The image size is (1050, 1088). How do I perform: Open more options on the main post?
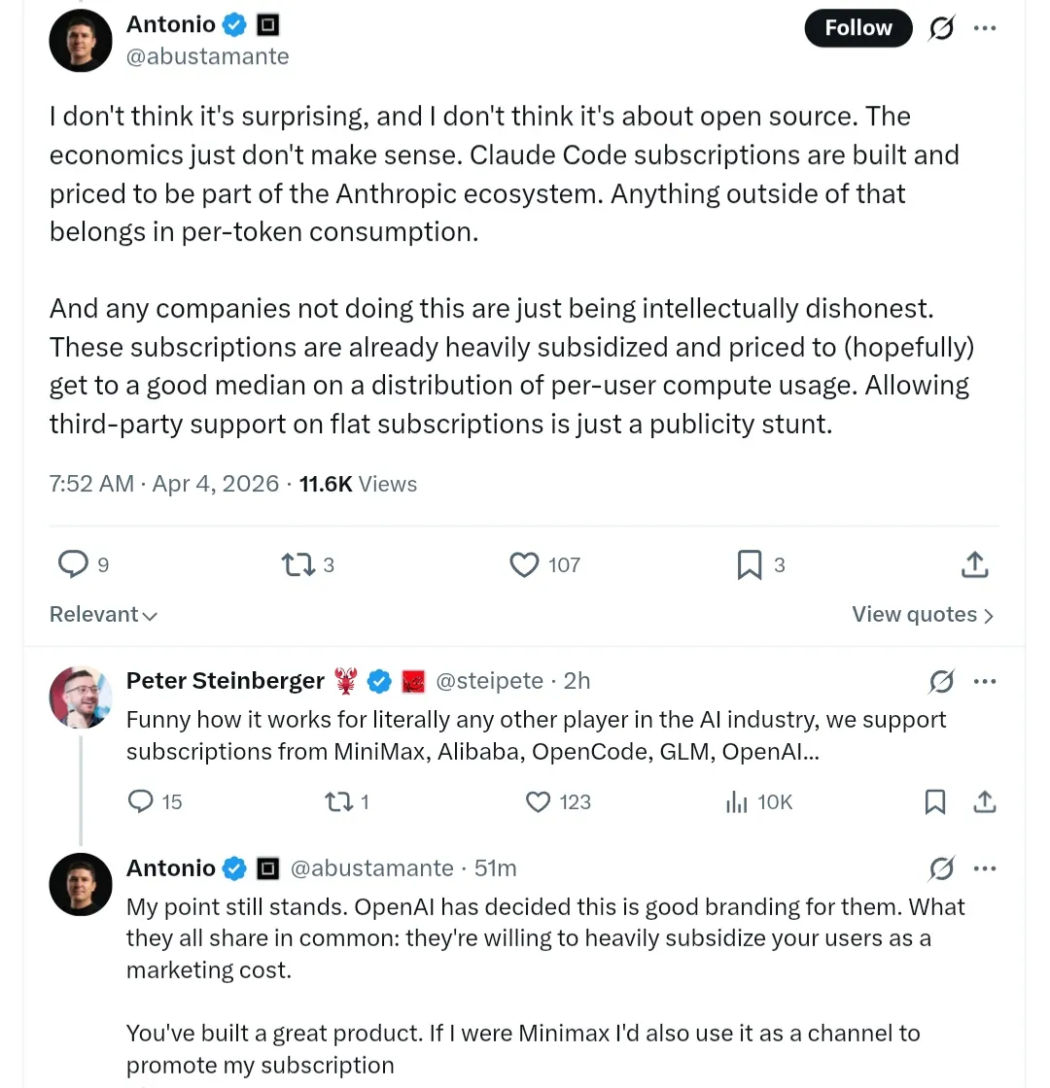click(x=985, y=29)
